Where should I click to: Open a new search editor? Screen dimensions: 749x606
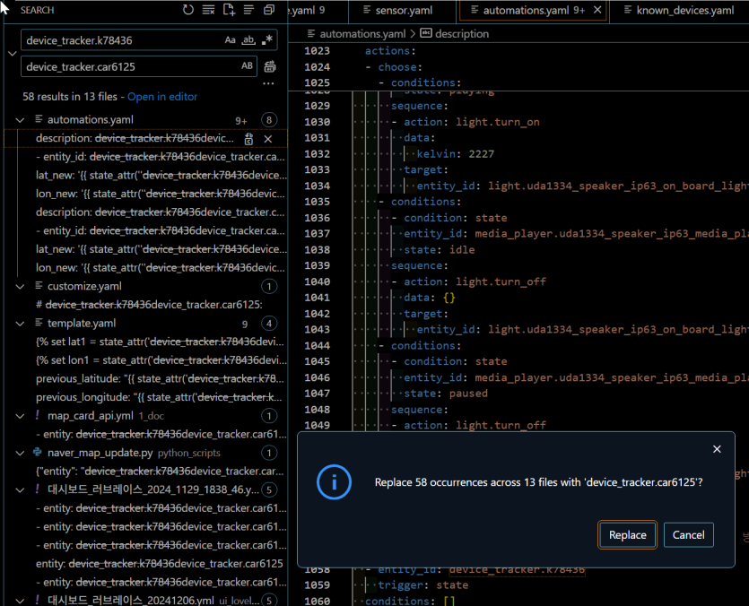click(229, 10)
